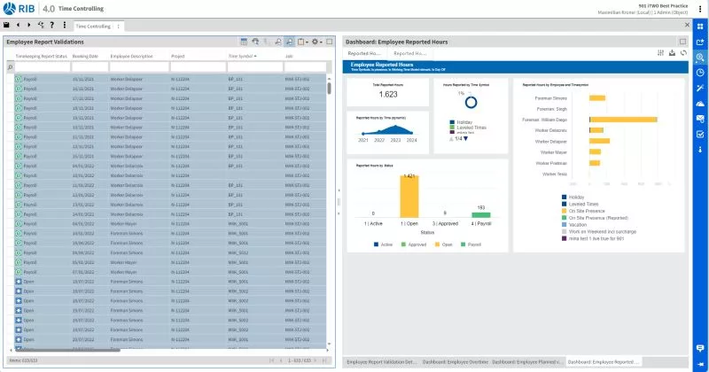The width and height of the screenshot is (709, 372).
Task: Open Dashboard: Employee Reported... bottom tab
Action: point(604,362)
